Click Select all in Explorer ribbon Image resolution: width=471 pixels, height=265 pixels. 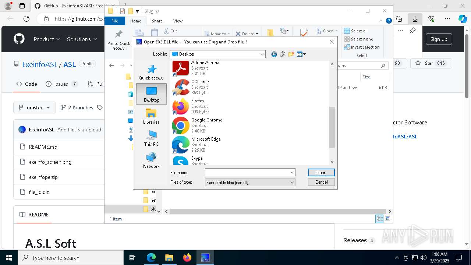click(x=356, y=31)
